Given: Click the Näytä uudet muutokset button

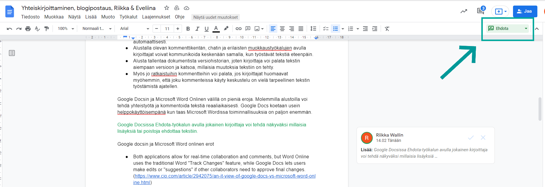Looking at the screenshot, I should point(215,17).
